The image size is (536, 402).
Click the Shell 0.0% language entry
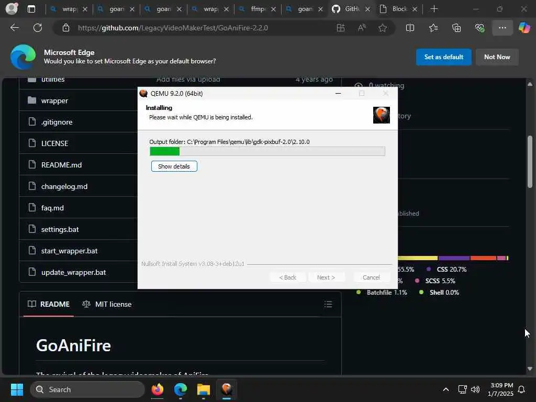click(439, 293)
